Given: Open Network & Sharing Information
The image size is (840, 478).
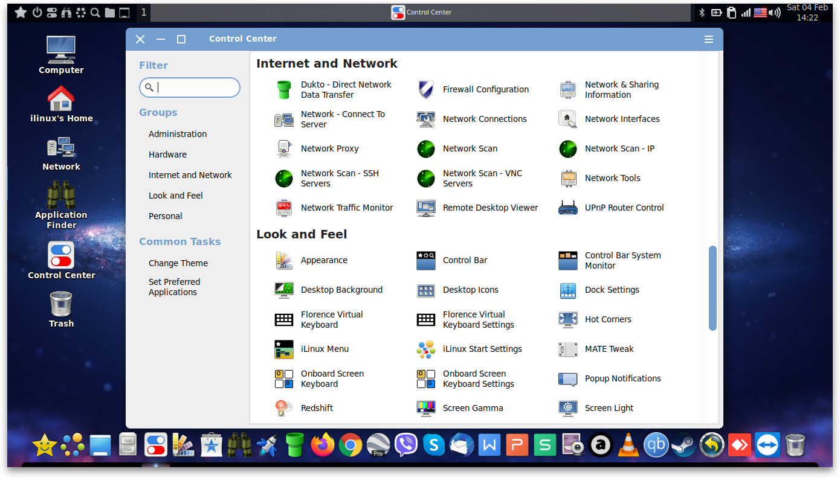Looking at the screenshot, I should [610, 89].
